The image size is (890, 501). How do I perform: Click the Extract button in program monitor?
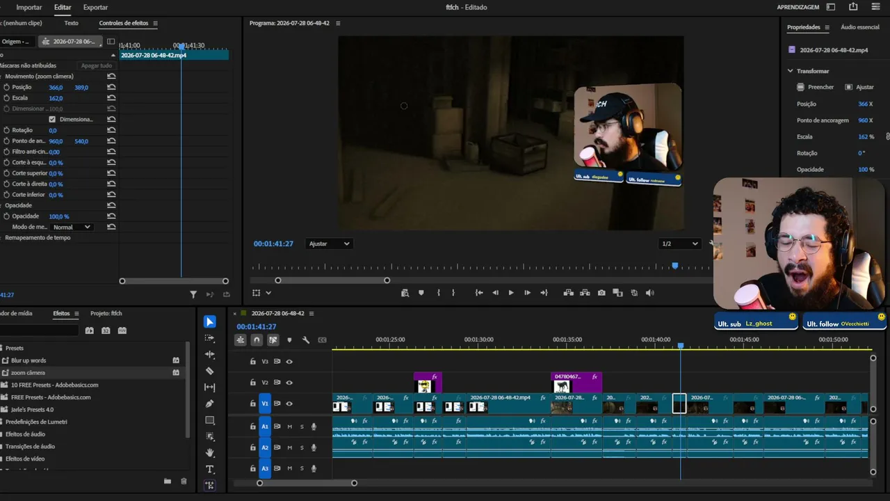585,293
